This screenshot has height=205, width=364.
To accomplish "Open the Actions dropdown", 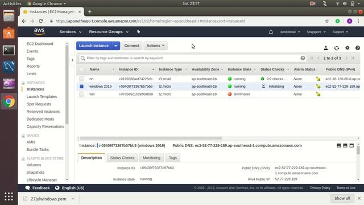I will 155,46.
